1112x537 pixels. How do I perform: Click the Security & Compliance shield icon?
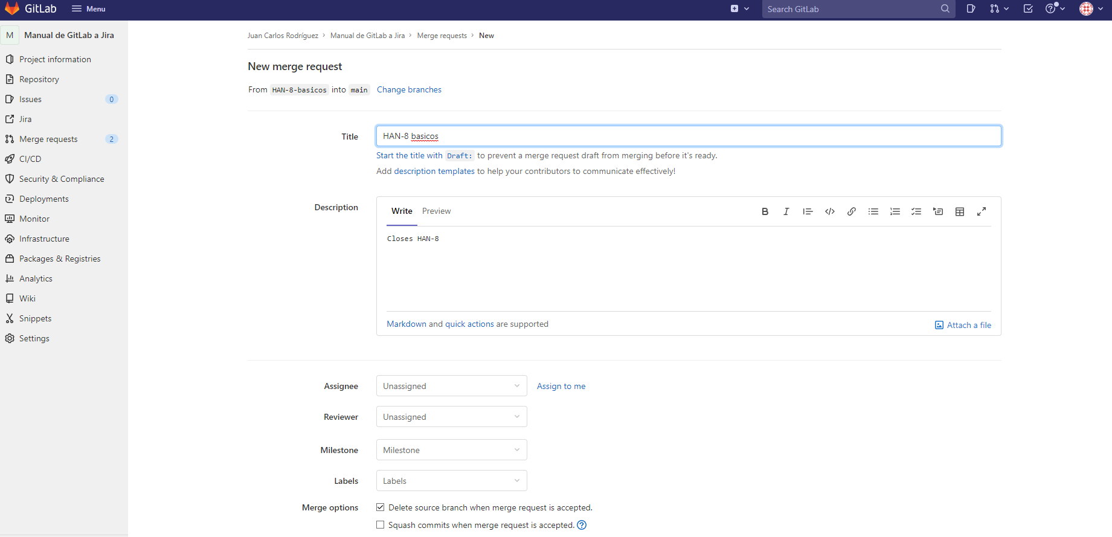10,179
